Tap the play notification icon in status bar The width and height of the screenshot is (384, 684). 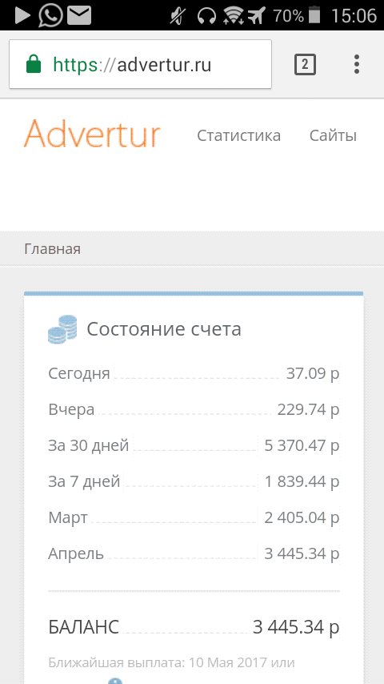coord(22,16)
